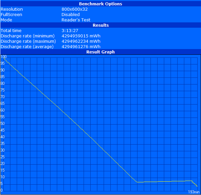201x195 pixels.
Task: Click the Results section header
Action: coord(101,25)
